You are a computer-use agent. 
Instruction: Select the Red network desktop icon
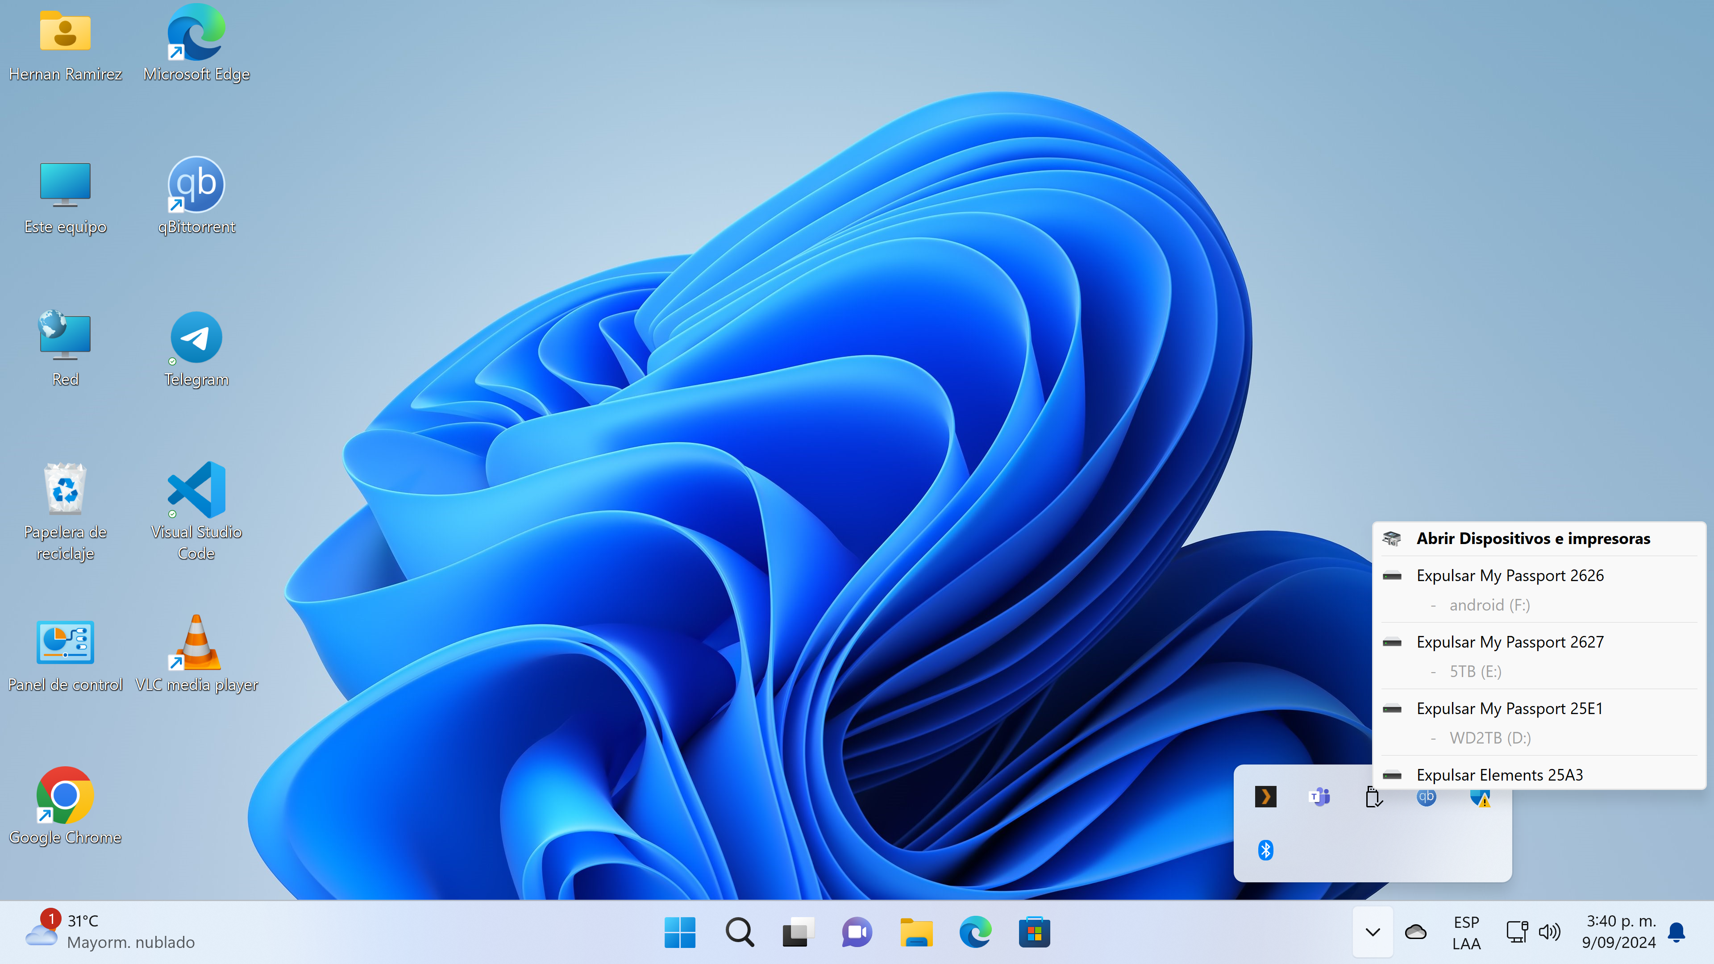coord(65,349)
